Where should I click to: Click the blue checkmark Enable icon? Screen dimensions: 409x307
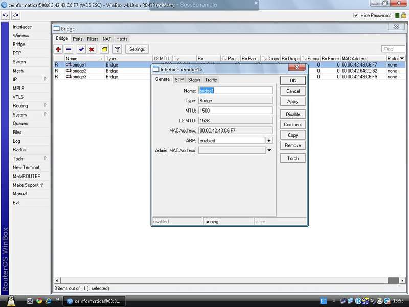pos(81,49)
